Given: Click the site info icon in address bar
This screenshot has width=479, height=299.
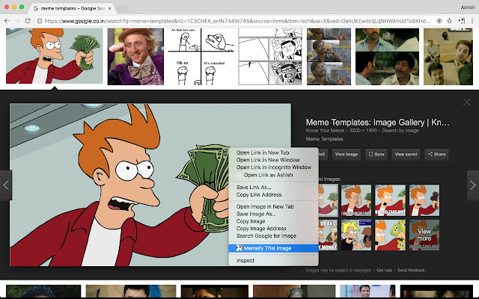Looking at the screenshot, I should click(x=40, y=21).
